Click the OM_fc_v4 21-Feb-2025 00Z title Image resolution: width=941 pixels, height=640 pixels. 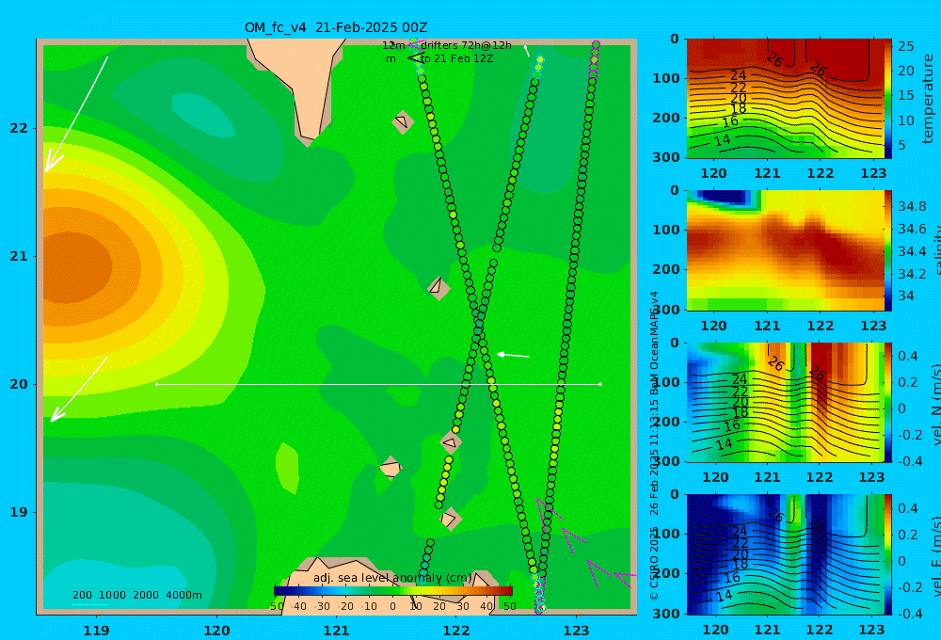336,27
